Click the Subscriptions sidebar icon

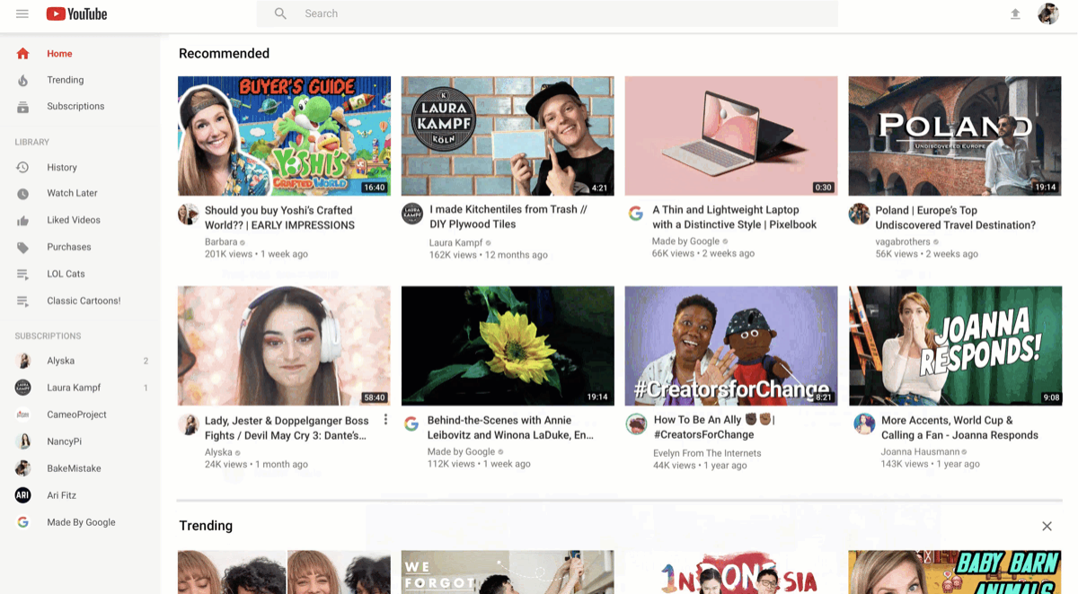tap(22, 106)
